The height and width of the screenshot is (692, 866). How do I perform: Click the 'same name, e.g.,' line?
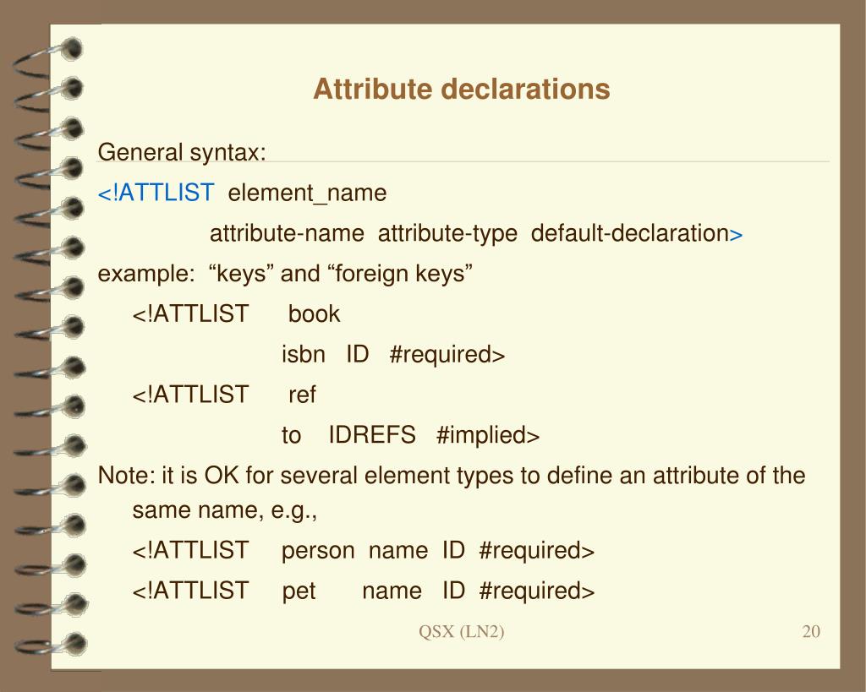point(225,509)
